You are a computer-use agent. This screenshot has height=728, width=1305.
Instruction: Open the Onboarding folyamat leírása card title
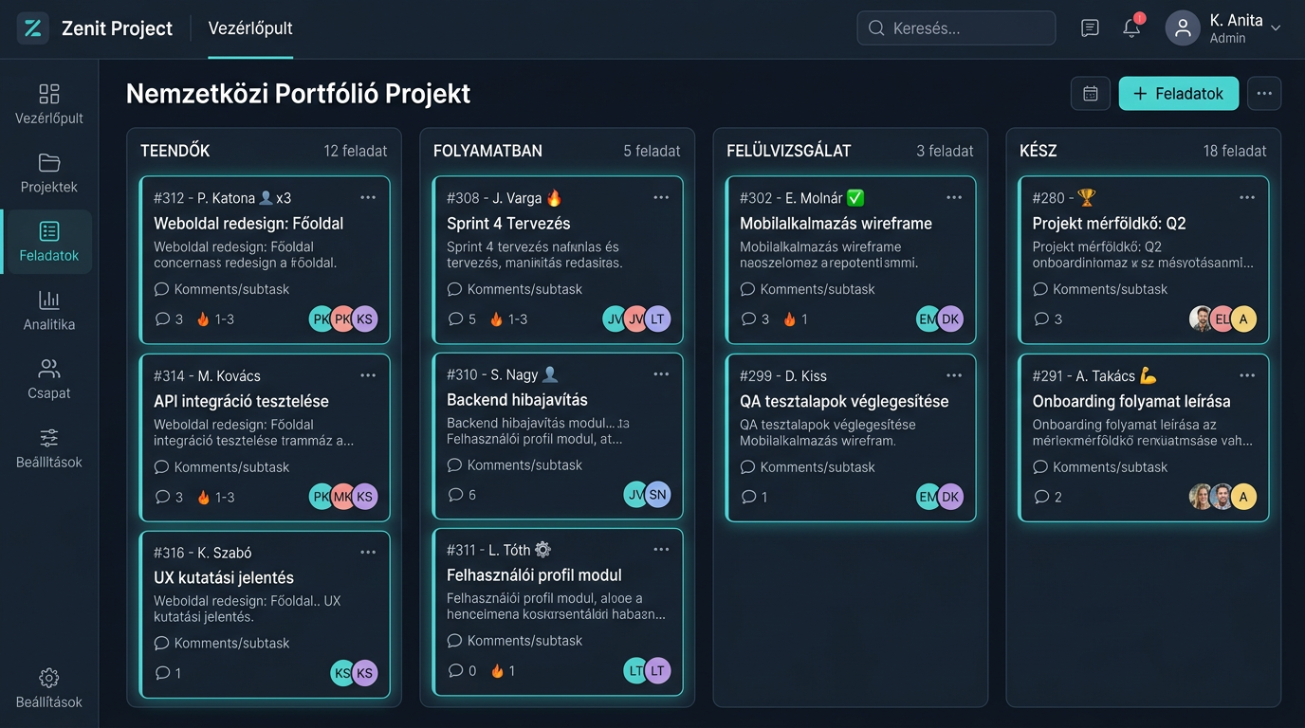pos(1132,401)
